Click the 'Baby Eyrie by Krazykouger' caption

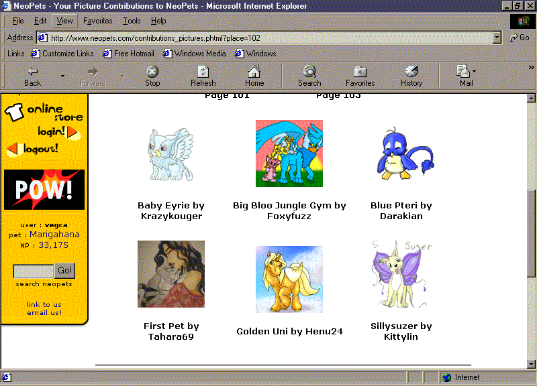tap(171, 210)
